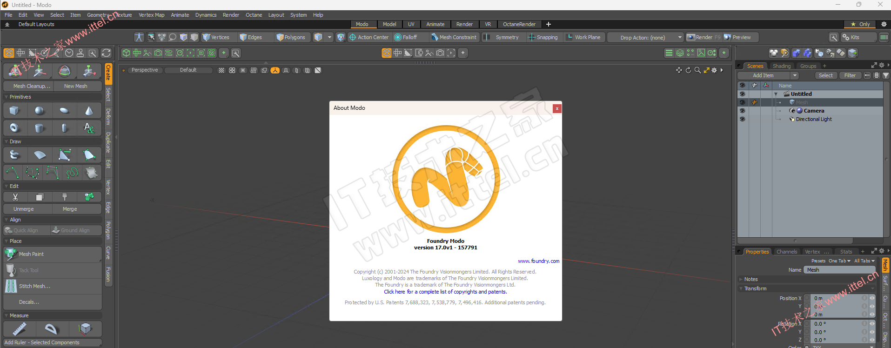Open the All Tabs dropdown
The width and height of the screenshot is (891, 348).
pos(864,261)
